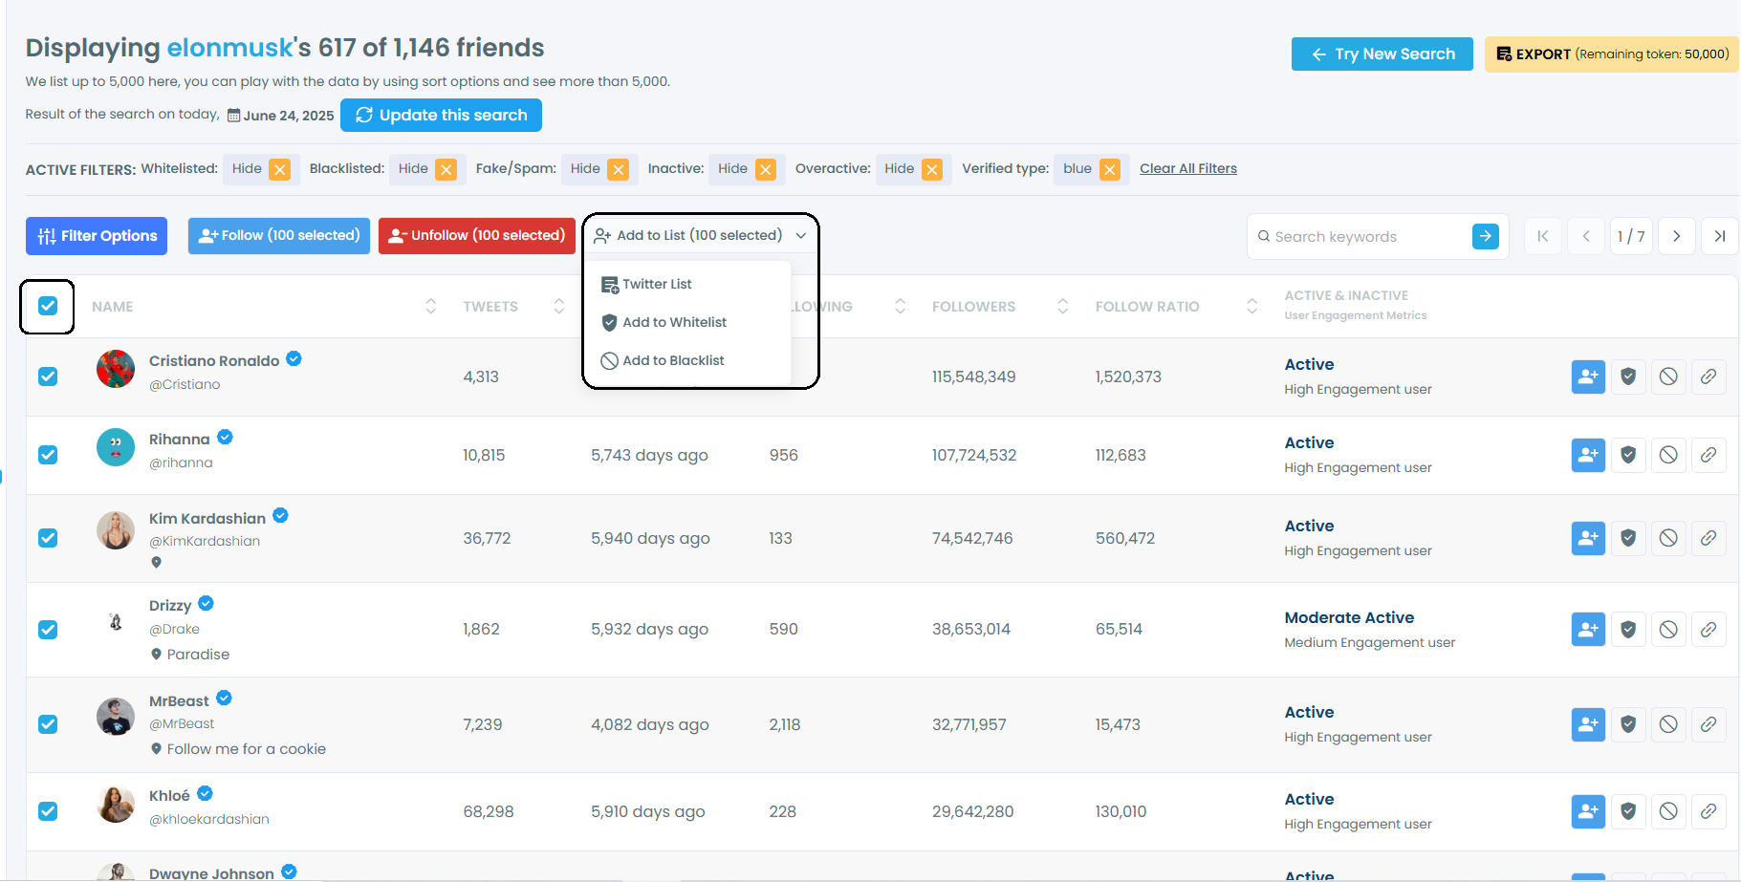Screen dimensions: 1741x882
Task: Click follow icon in Cristiano Ronaldo row
Action: coord(1588,376)
